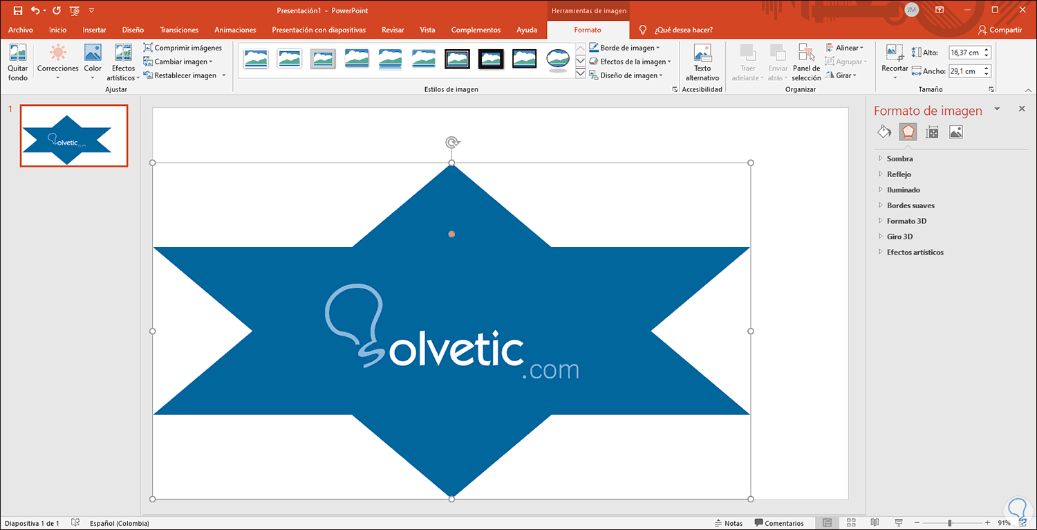Switch to the Inicio tab
1037x530 pixels.
tap(58, 30)
